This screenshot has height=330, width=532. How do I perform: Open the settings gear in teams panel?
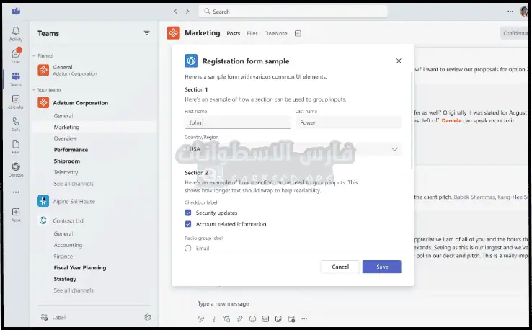tap(148, 317)
